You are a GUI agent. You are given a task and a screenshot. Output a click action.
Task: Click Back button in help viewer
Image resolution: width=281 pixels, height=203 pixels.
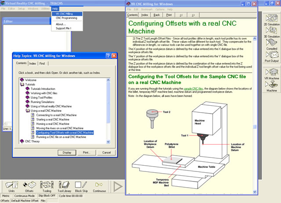coord(157,15)
